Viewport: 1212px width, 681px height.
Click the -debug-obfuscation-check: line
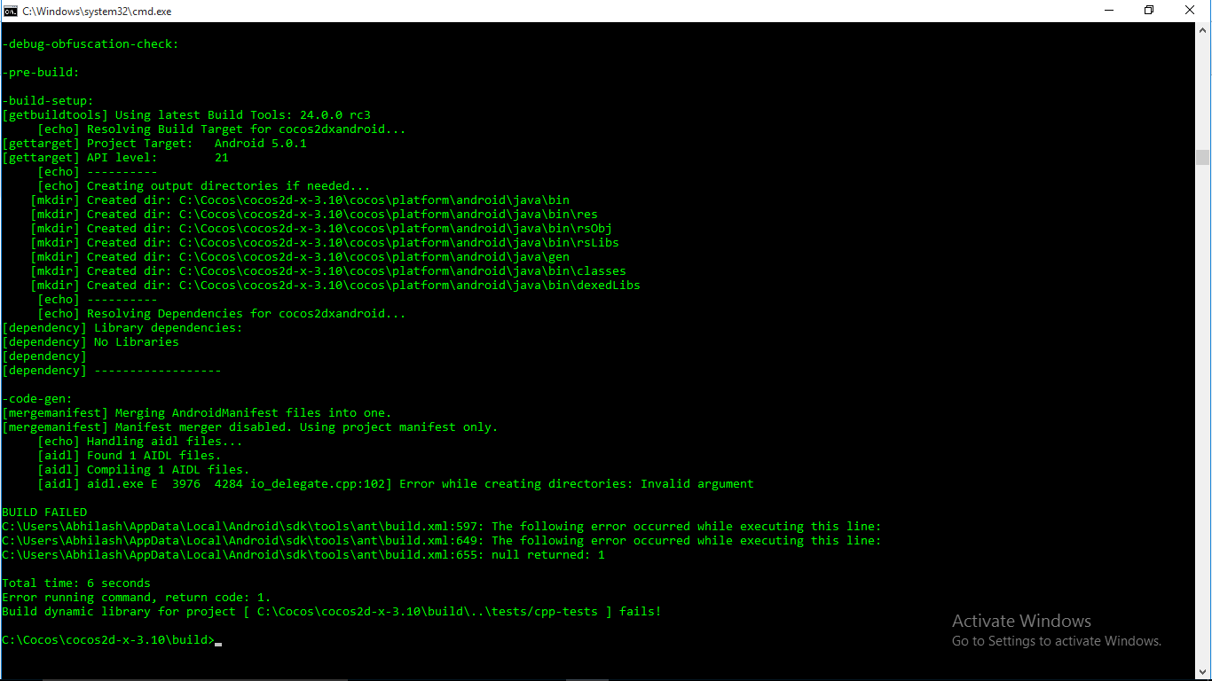pyautogui.click(x=91, y=44)
